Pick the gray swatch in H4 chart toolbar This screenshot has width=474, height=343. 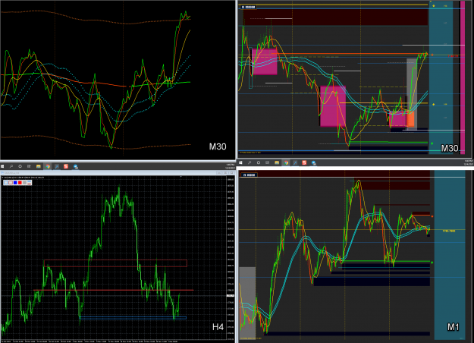click(x=24, y=182)
